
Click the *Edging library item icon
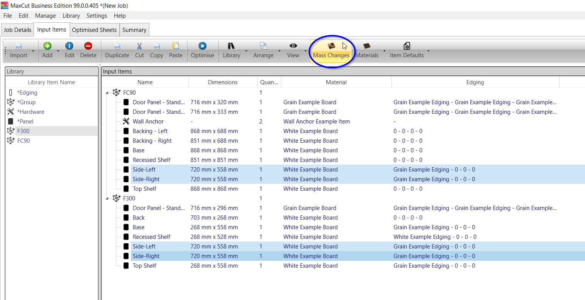10,93
